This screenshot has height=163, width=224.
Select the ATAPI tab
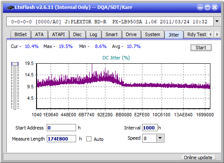[58, 34]
